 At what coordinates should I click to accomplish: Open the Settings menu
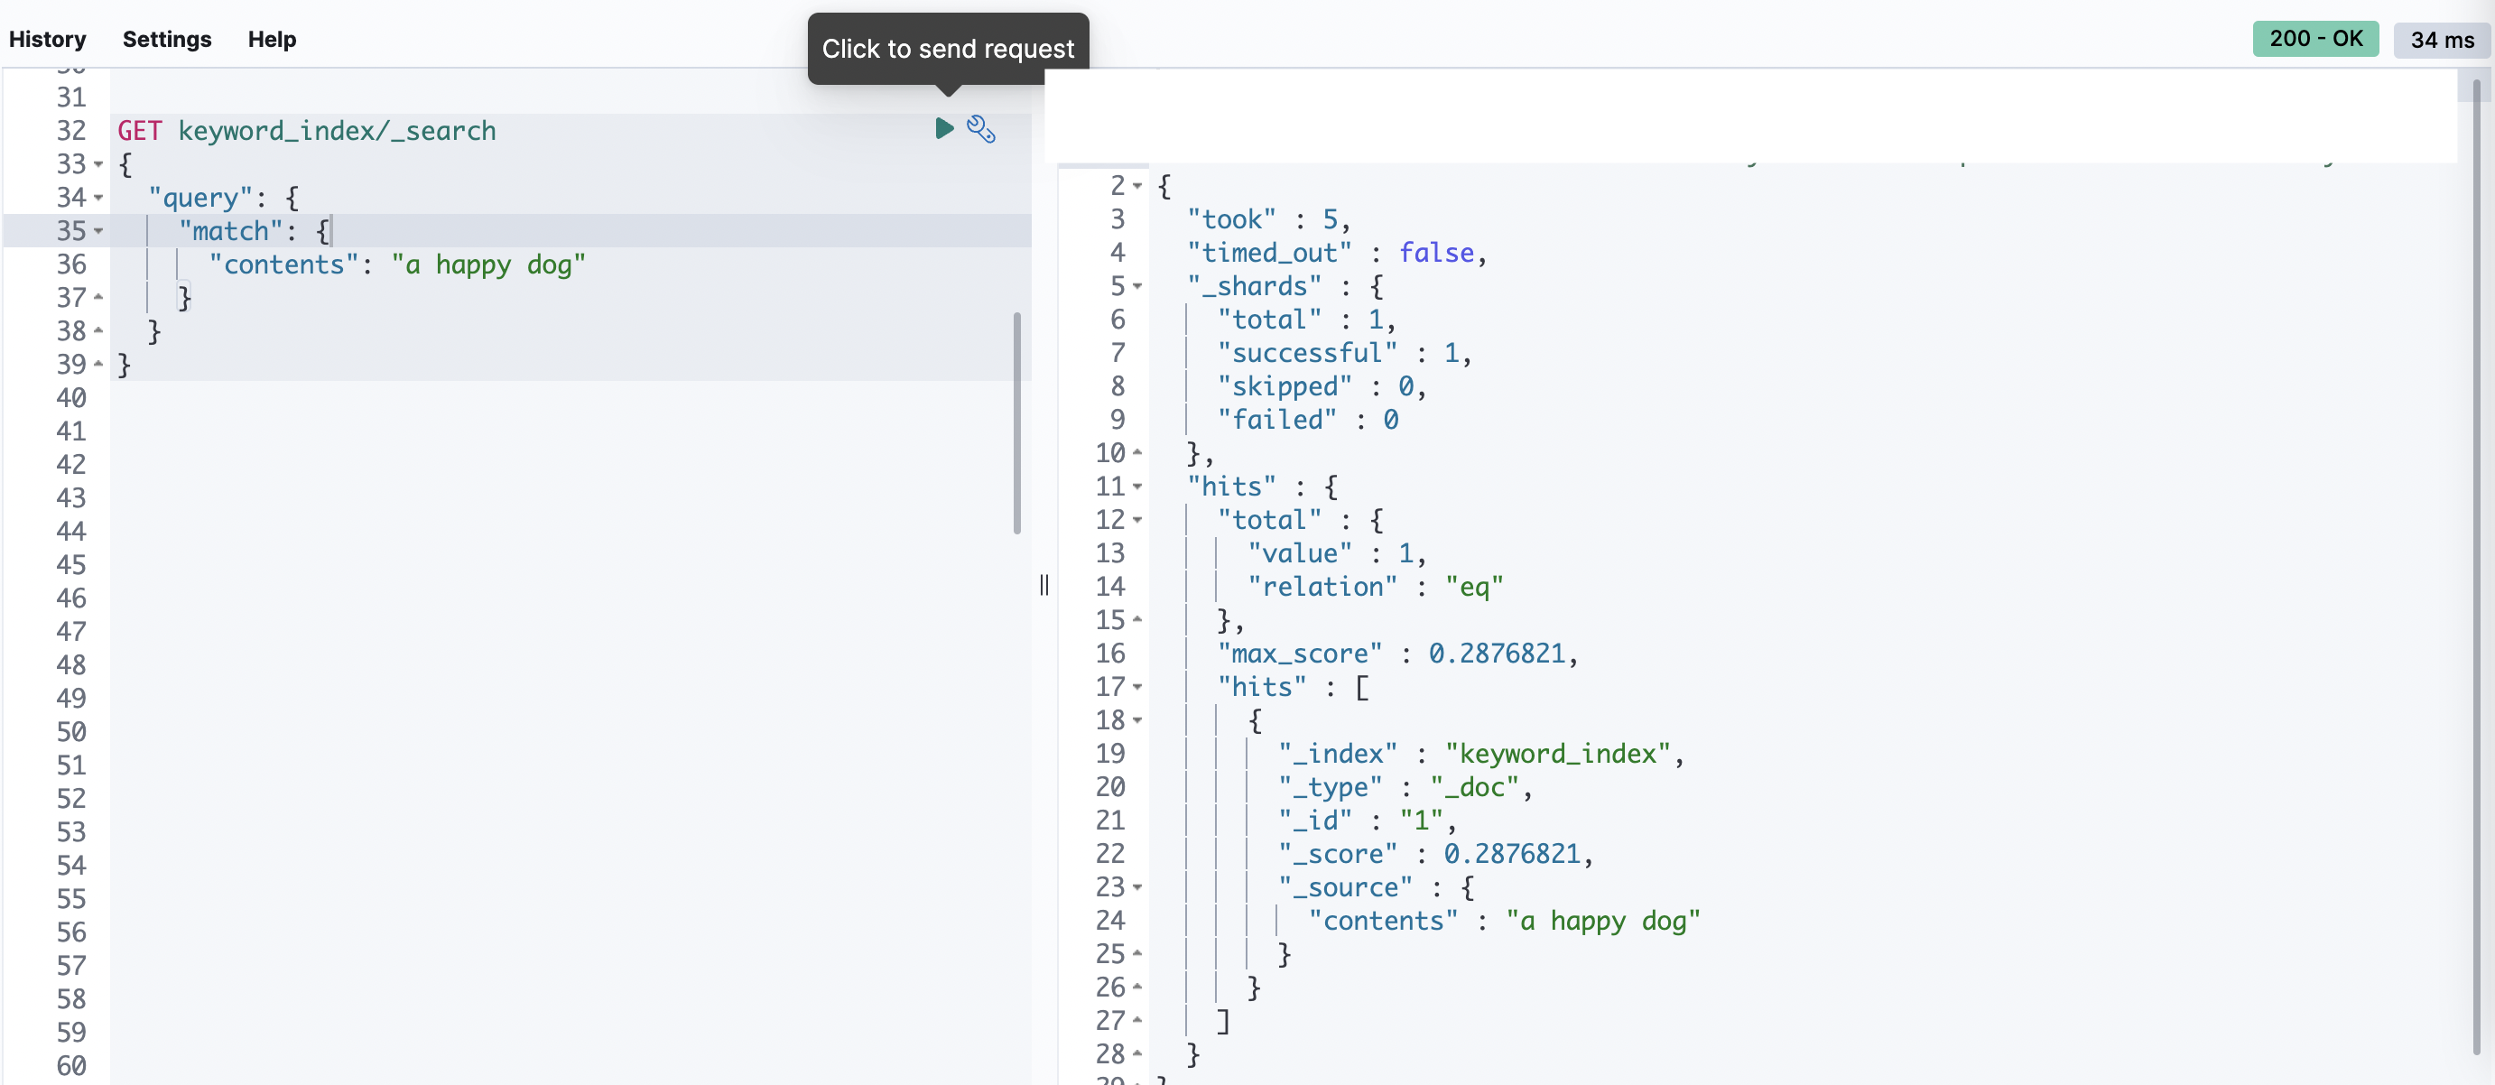tap(167, 40)
